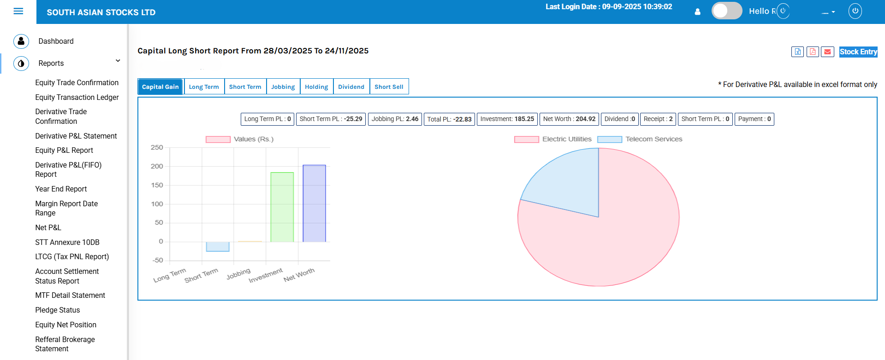The width and height of the screenshot is (885, 360).
Task: Collapse the Reports menu chevron
Action: [118, 61]
